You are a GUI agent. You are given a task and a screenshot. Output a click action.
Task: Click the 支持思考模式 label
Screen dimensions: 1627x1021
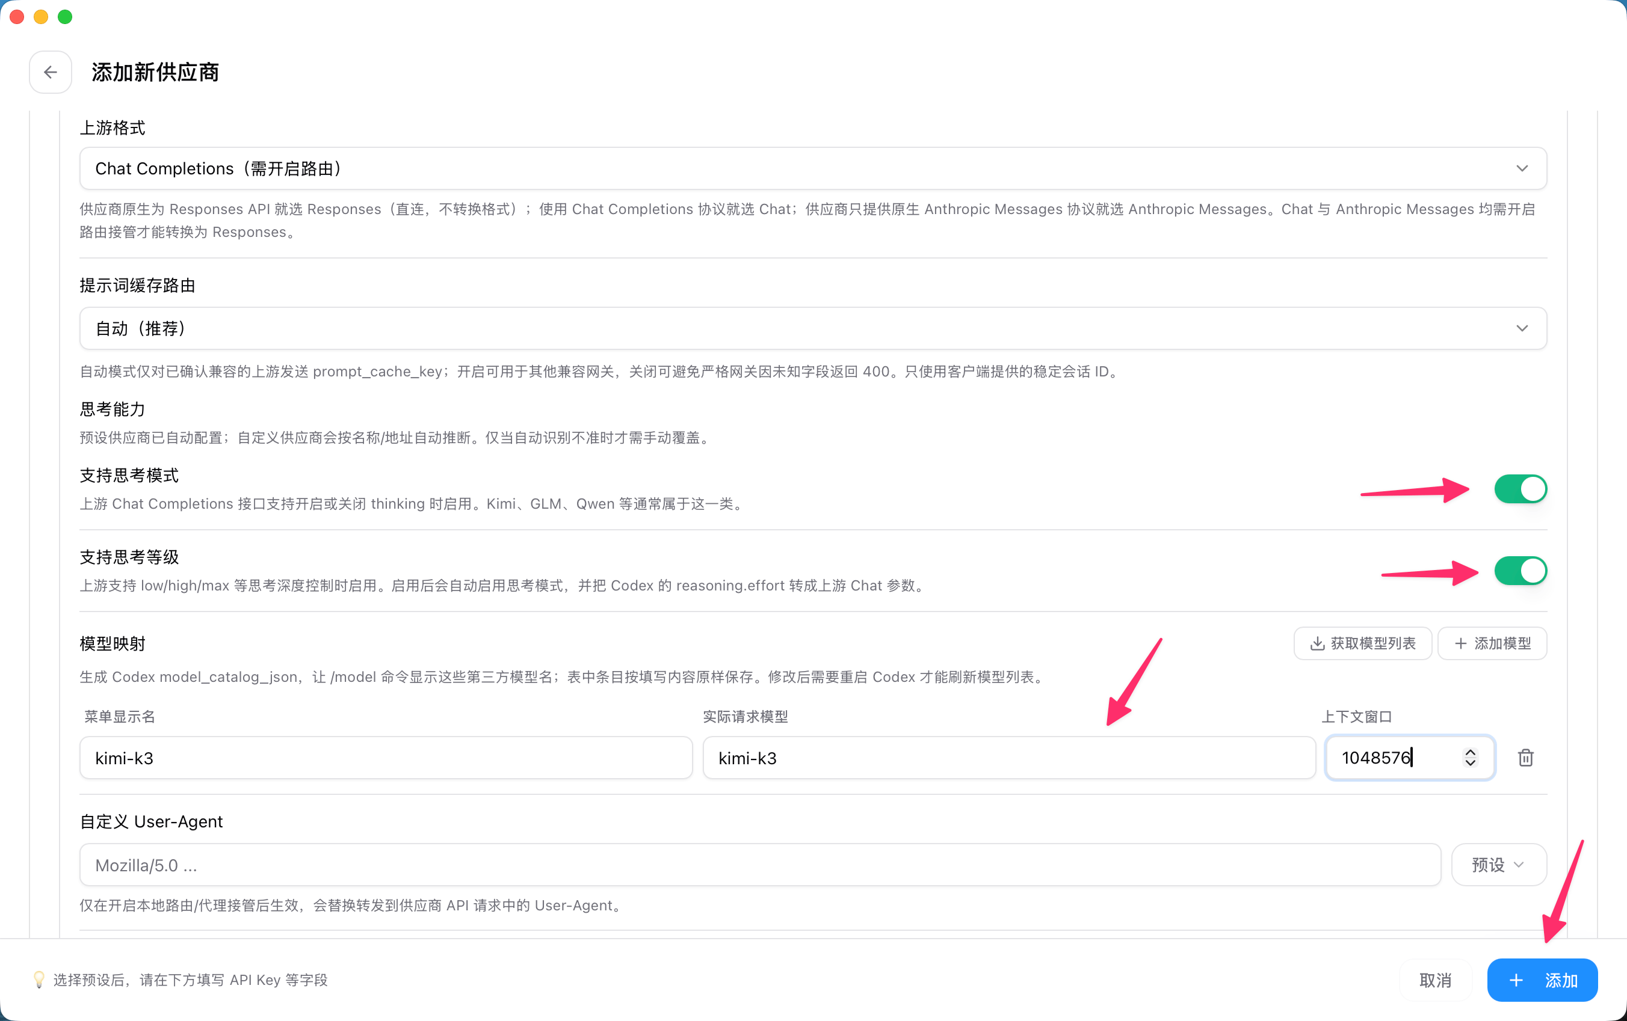129,476
